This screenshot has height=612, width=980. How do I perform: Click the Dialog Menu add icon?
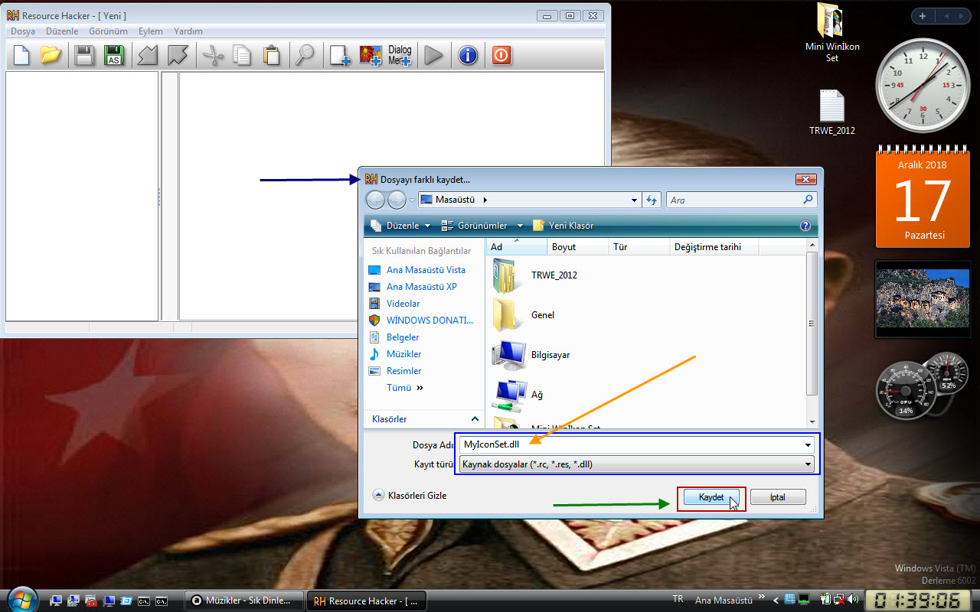[400, 55]
